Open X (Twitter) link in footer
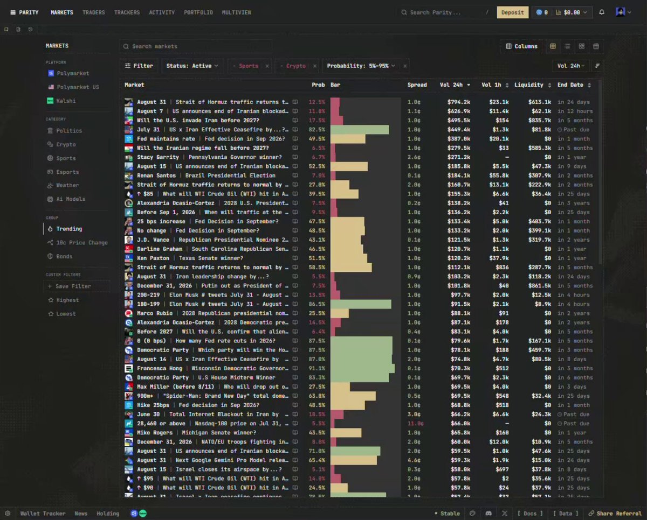The width and height of the screenshot is (647, 520). [x=505, y=514]
